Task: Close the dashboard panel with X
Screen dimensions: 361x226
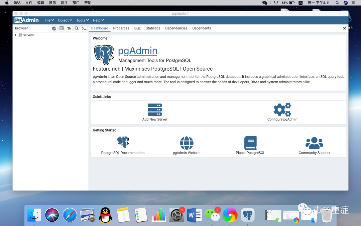Action: [x=344, y=28]
